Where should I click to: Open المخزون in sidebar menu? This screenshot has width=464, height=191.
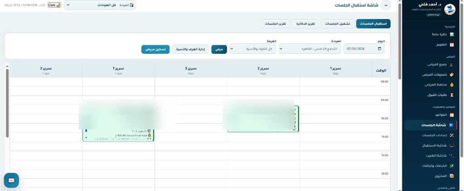(x=440, y=176)
